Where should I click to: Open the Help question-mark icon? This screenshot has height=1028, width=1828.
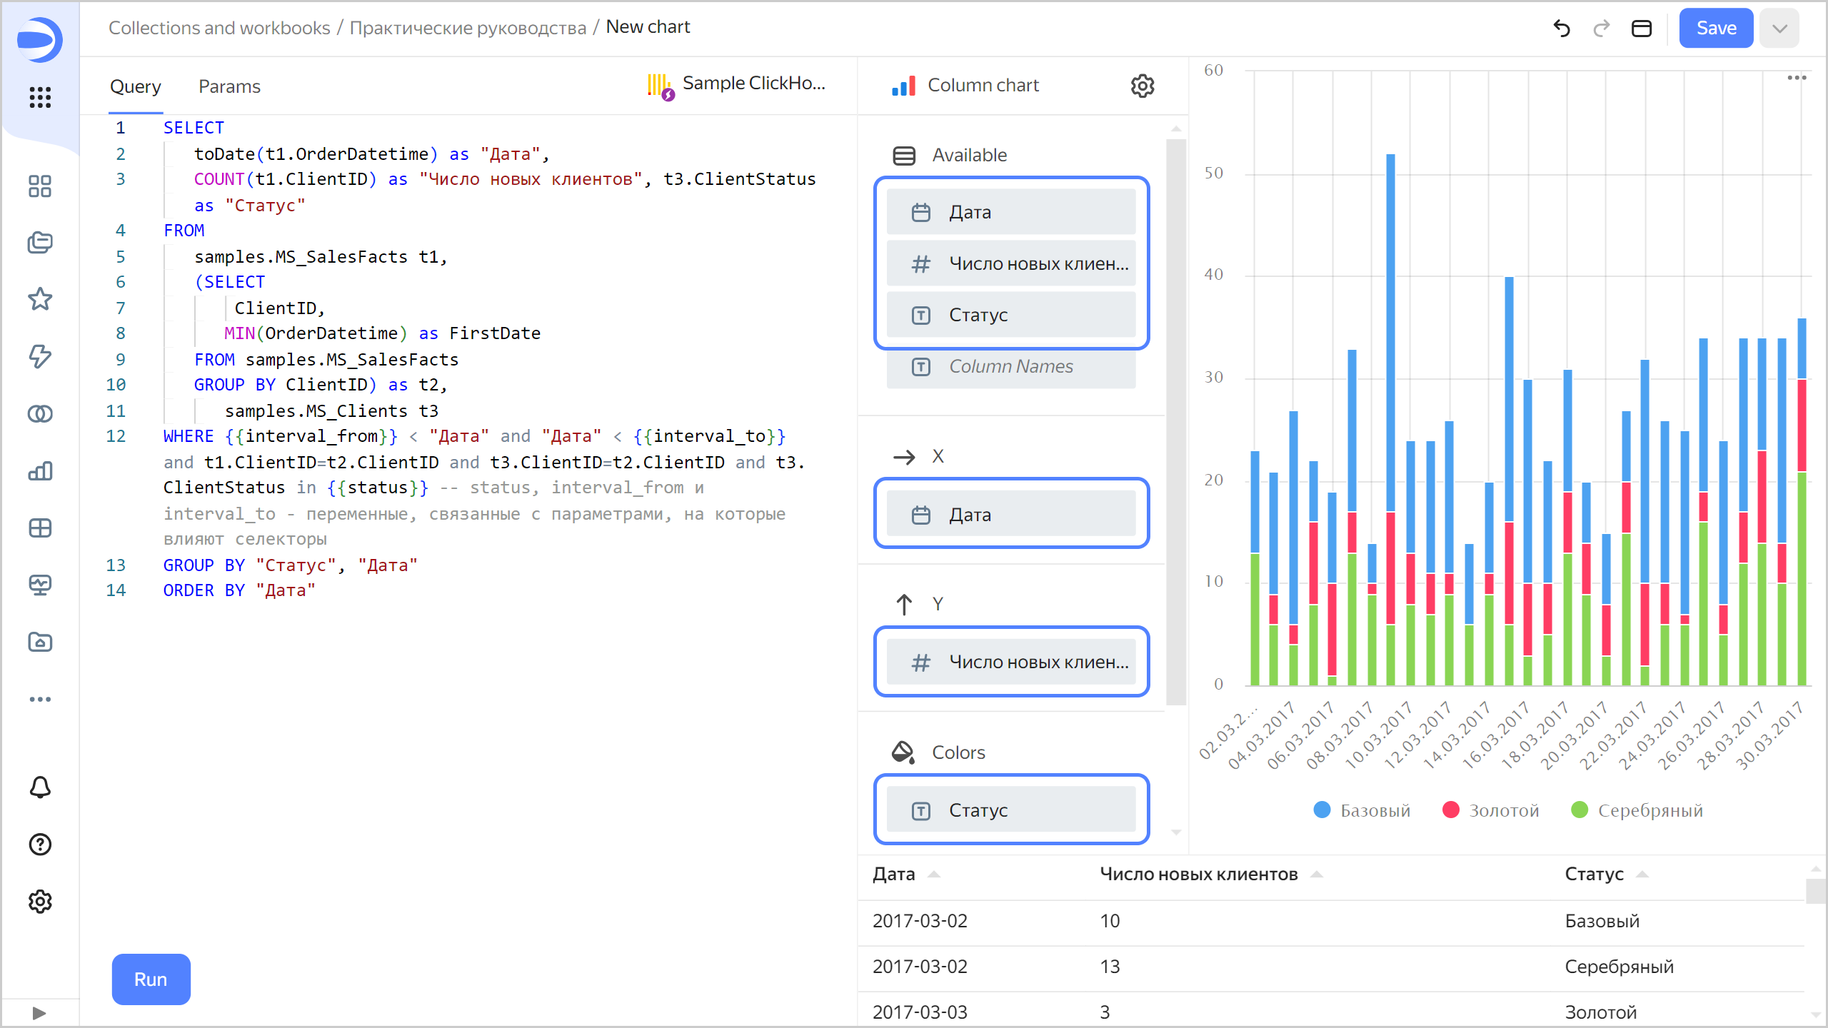click(40, 845)
